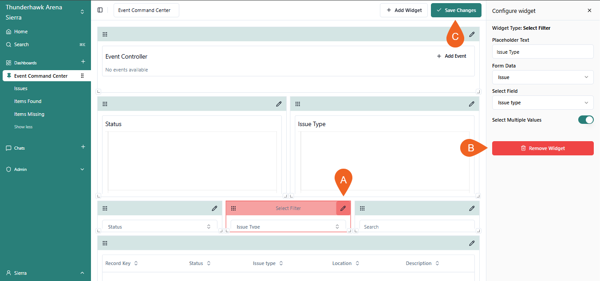Sort table by Record Key column
This screenshot has width=600, height=281.
[x=121, y=263]
